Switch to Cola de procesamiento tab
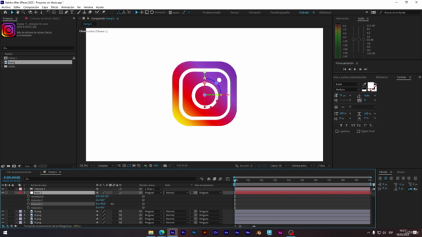 click(x=19, y=172)
